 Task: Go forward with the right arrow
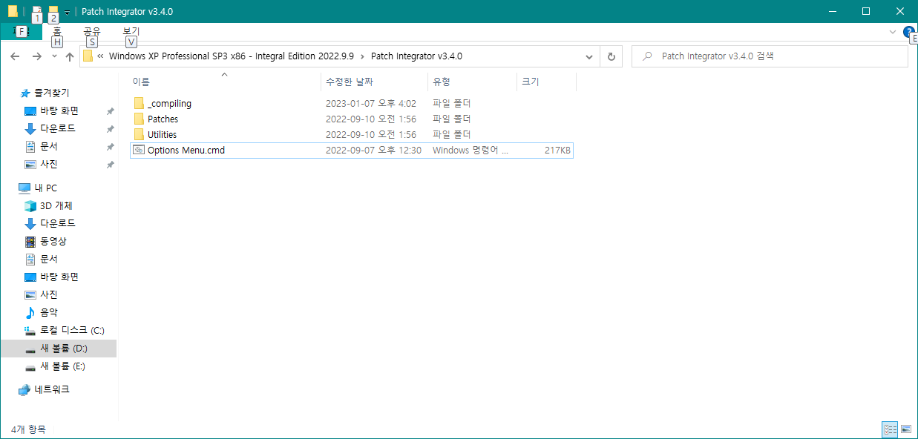pos(36,56)
